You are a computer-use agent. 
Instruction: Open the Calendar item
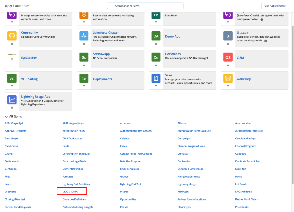click(125, 138)
